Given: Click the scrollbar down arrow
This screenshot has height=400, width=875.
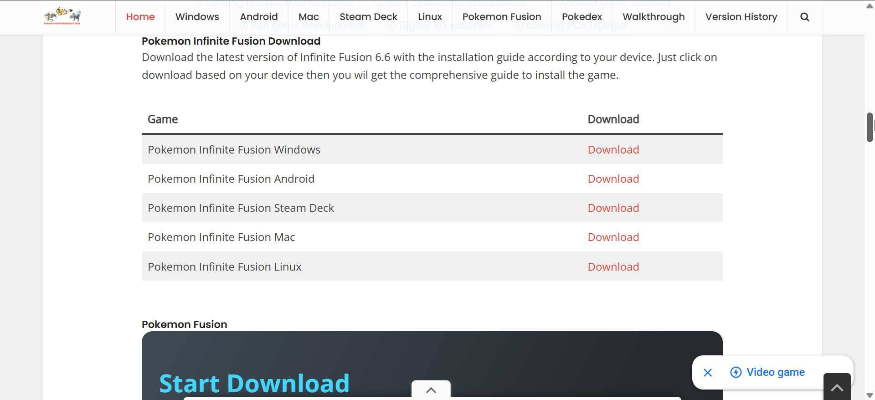Looking at the screenshot, I should pos(870,395).
